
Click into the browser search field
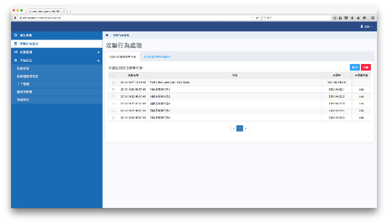point(297,18)
